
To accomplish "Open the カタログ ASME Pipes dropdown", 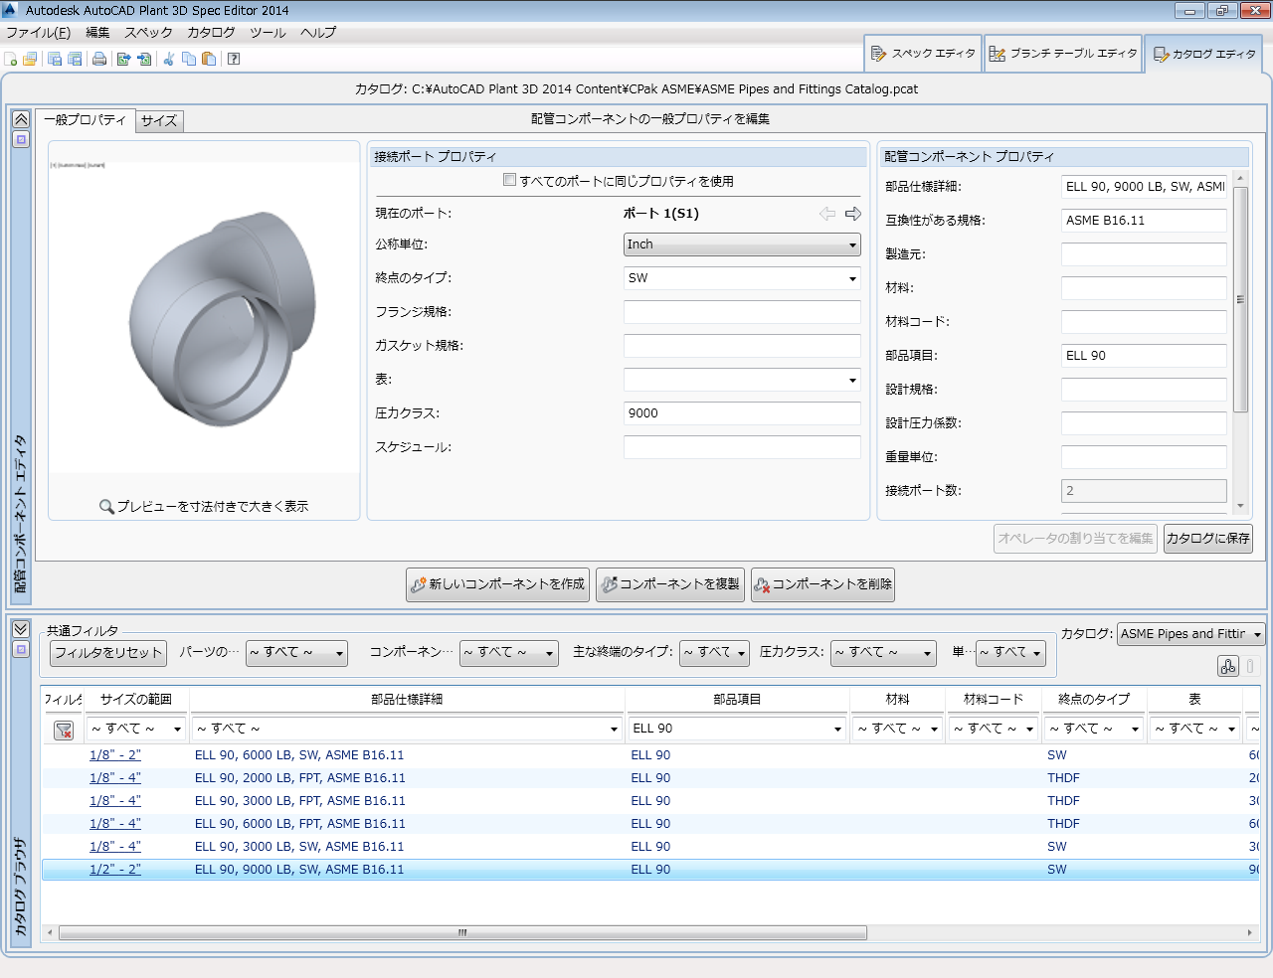I will (1190, 634).
